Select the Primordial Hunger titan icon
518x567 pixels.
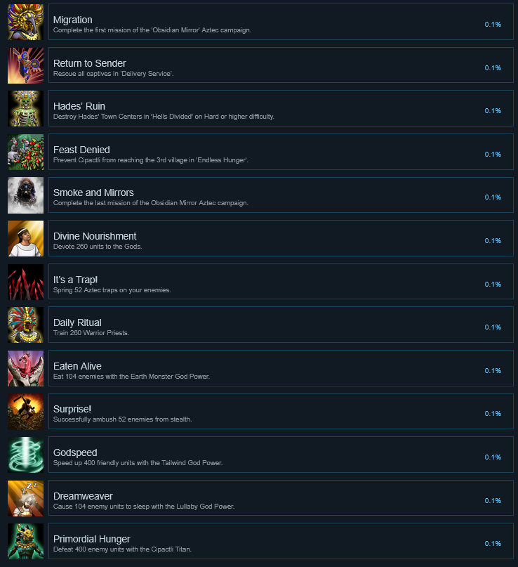[x=26, y=541]
